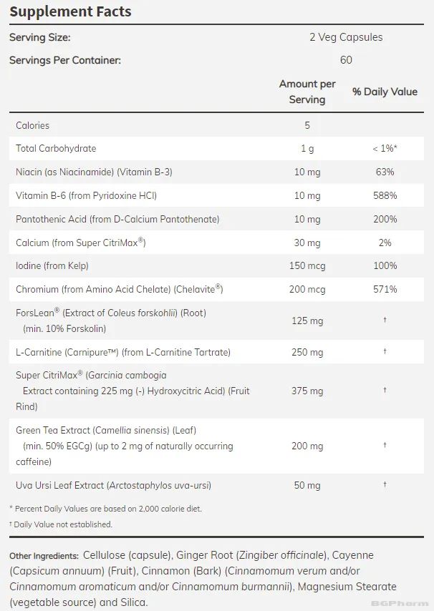Select the Pantothenic Acid row label
434x611 pixels.
[x=117, y=219]
